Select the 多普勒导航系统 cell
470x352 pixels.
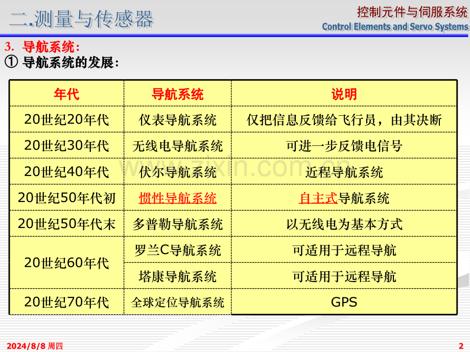tap(177, 224)
